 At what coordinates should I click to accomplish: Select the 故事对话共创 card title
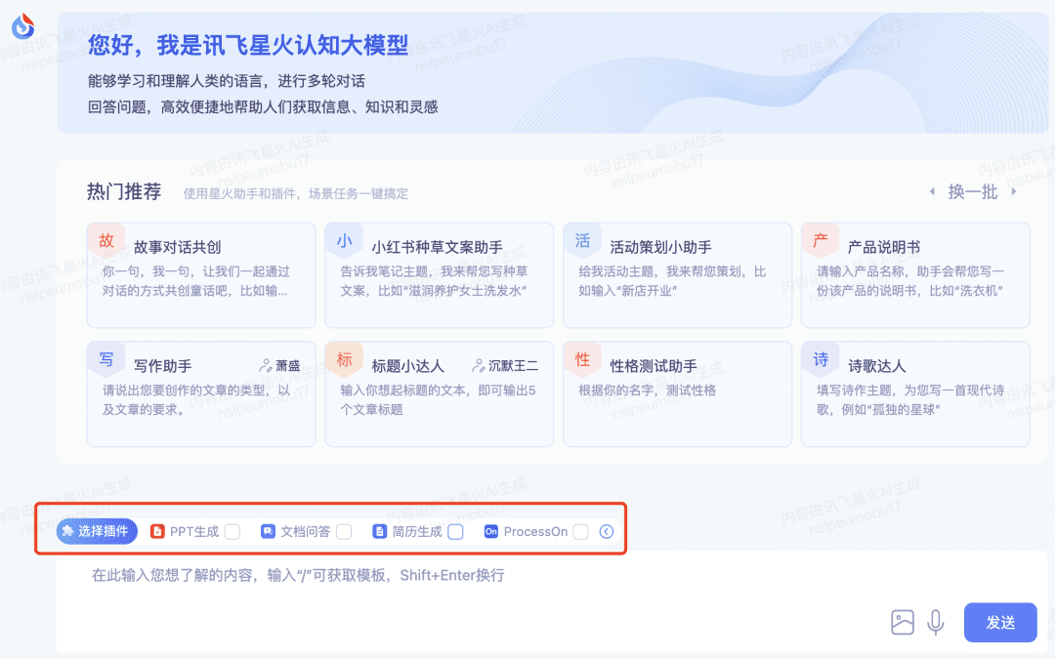(177, 247)
